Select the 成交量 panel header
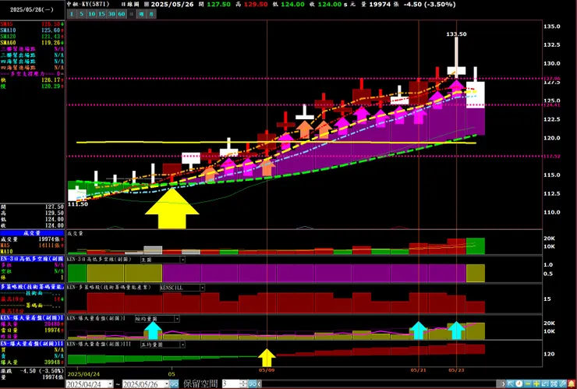Screen dimensions: 577x389 (x=32, y=233)
